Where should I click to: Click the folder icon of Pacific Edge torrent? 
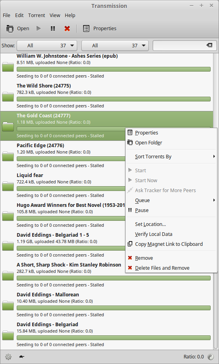pyautogui.click(x=8, y=156)
